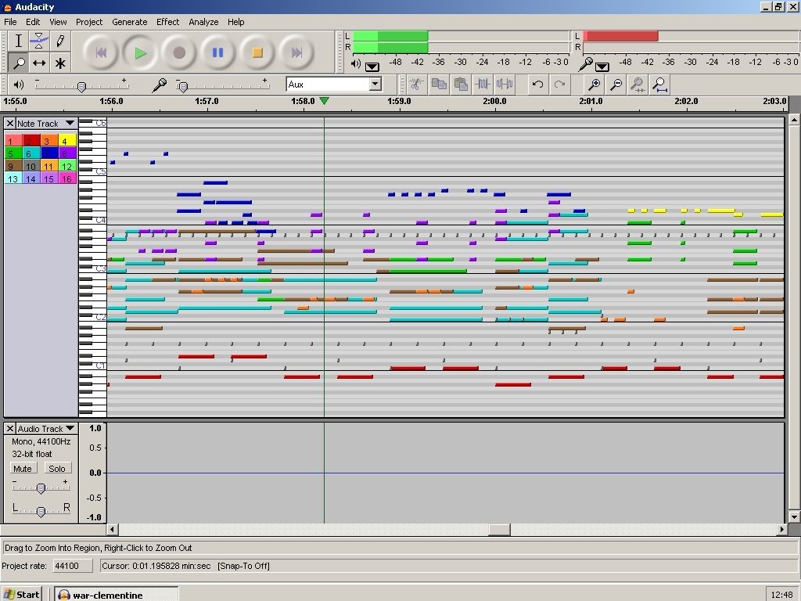Stop playback with the Stop button
801x601 pixels.
(257, 52)
